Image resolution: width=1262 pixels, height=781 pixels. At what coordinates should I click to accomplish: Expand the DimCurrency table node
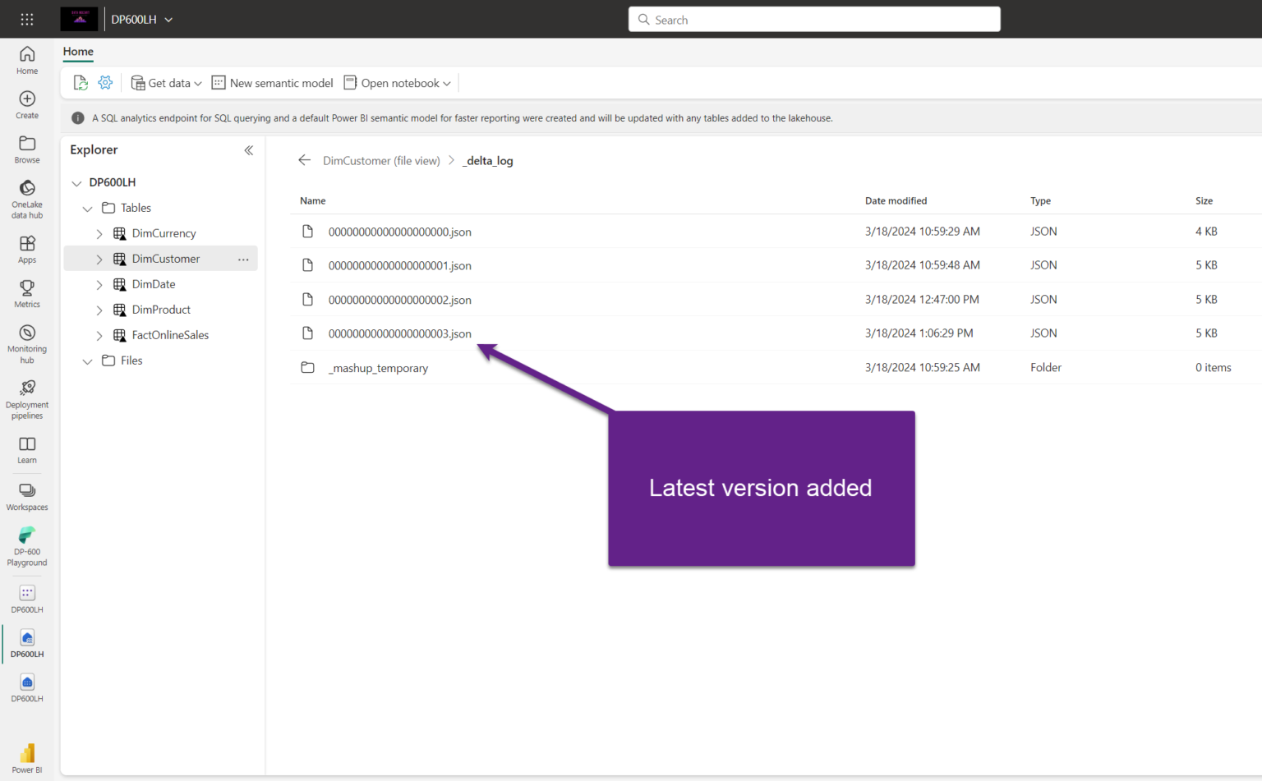(x=99, y=234)
